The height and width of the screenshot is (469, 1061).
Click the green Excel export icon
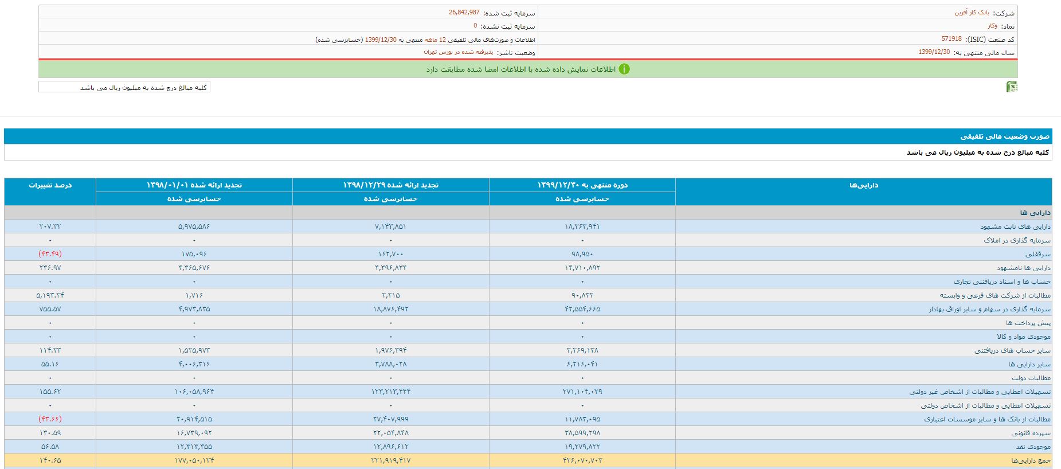[x=1012, y=87]
